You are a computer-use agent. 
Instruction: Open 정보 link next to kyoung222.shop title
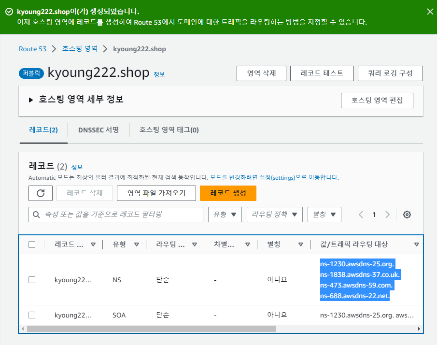click(x=159, y=74)
